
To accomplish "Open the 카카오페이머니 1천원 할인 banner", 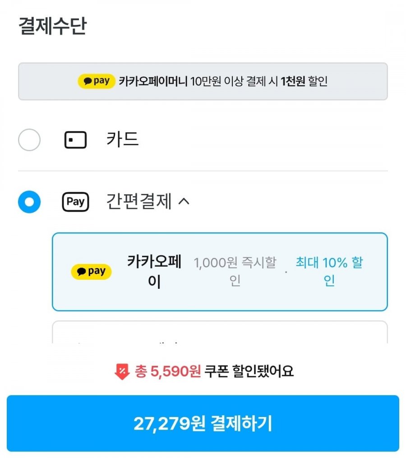I will click(x=203, y=81).
